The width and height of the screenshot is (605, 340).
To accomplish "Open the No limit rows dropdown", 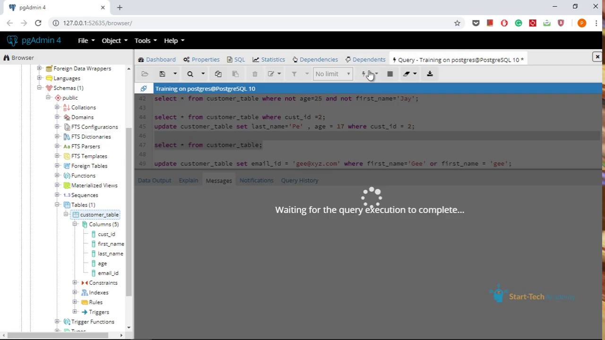I will pyautogui.click(x=333, y=74).
